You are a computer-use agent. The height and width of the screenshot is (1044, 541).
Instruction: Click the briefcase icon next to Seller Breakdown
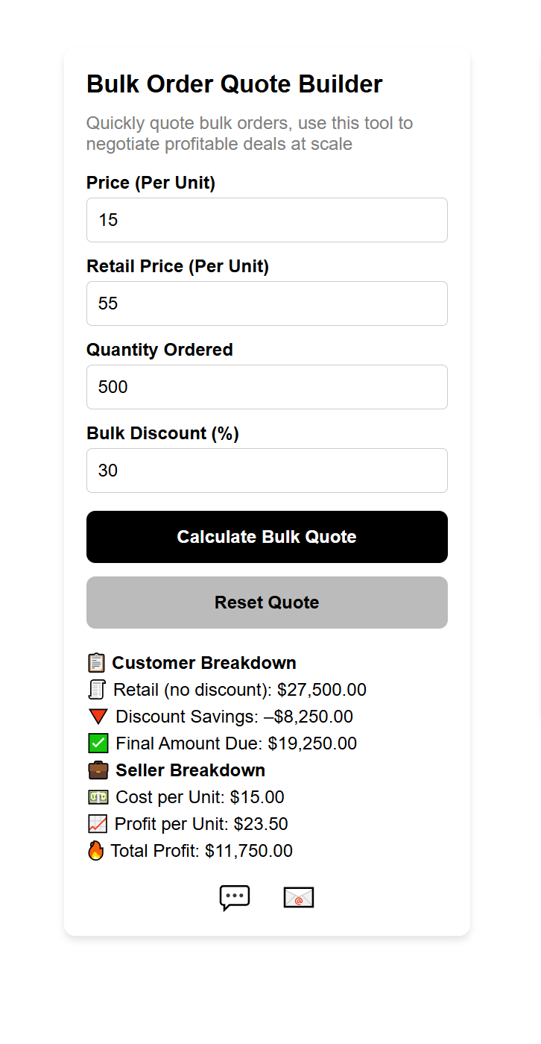[96, 770]
